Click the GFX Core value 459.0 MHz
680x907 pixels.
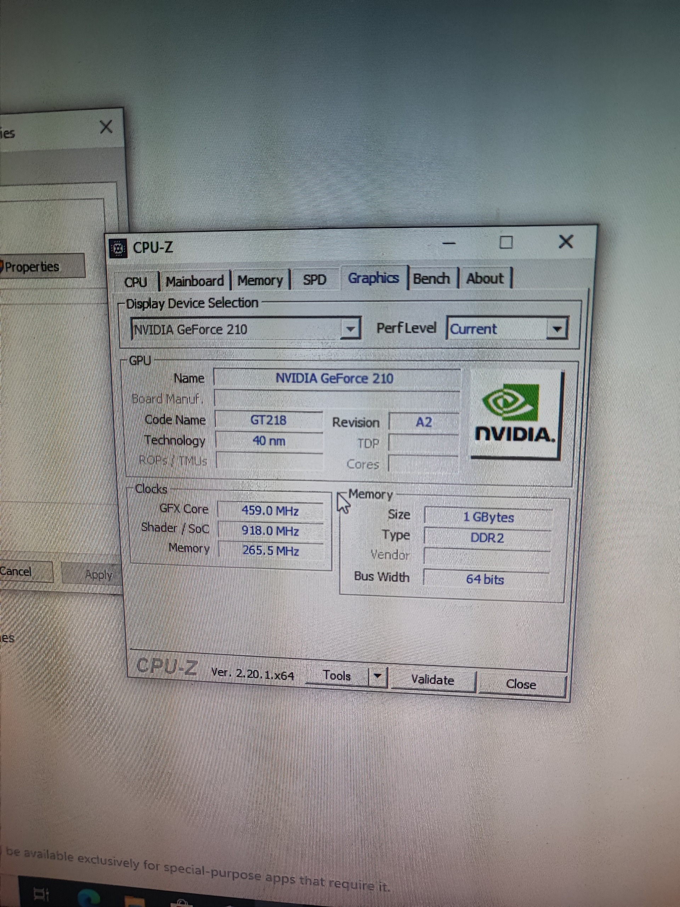coord(270,511)
